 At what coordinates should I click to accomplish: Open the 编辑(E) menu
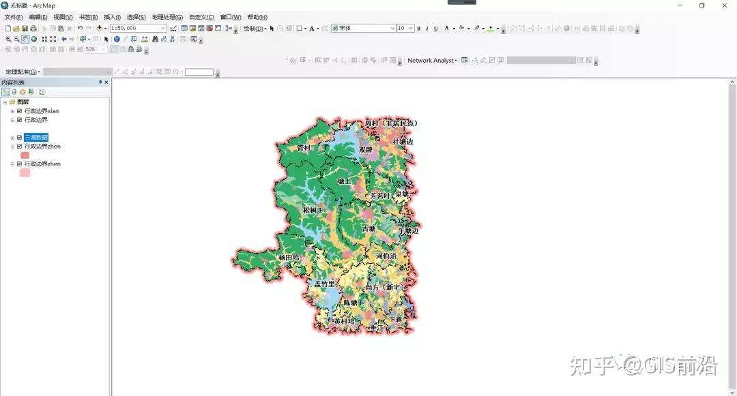pos(38,17)
